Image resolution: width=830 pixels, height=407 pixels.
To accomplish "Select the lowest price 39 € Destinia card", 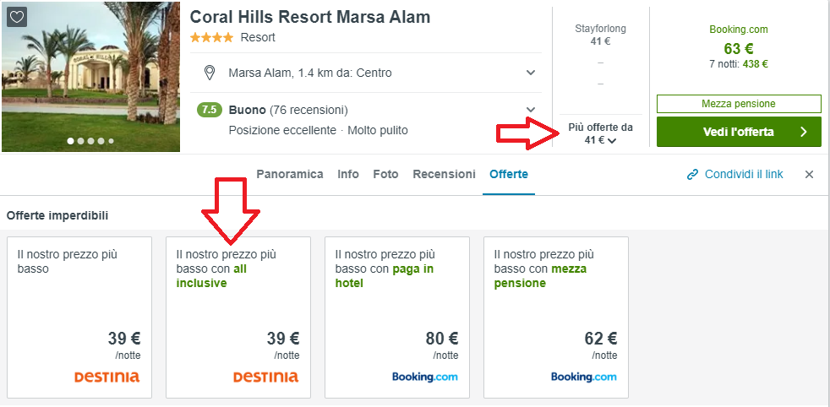I will coord(79,317).
